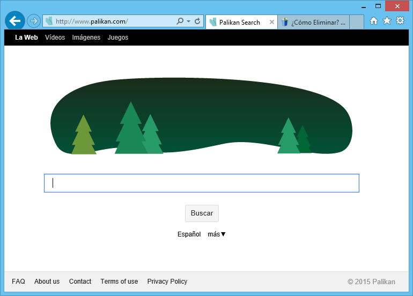
Task: Open the address bar autocomplete dropdown arrow
Action: 189,21
